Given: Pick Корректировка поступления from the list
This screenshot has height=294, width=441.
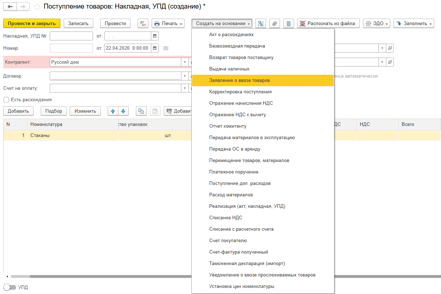Looking at the screenshot, I should coord(263,92).
